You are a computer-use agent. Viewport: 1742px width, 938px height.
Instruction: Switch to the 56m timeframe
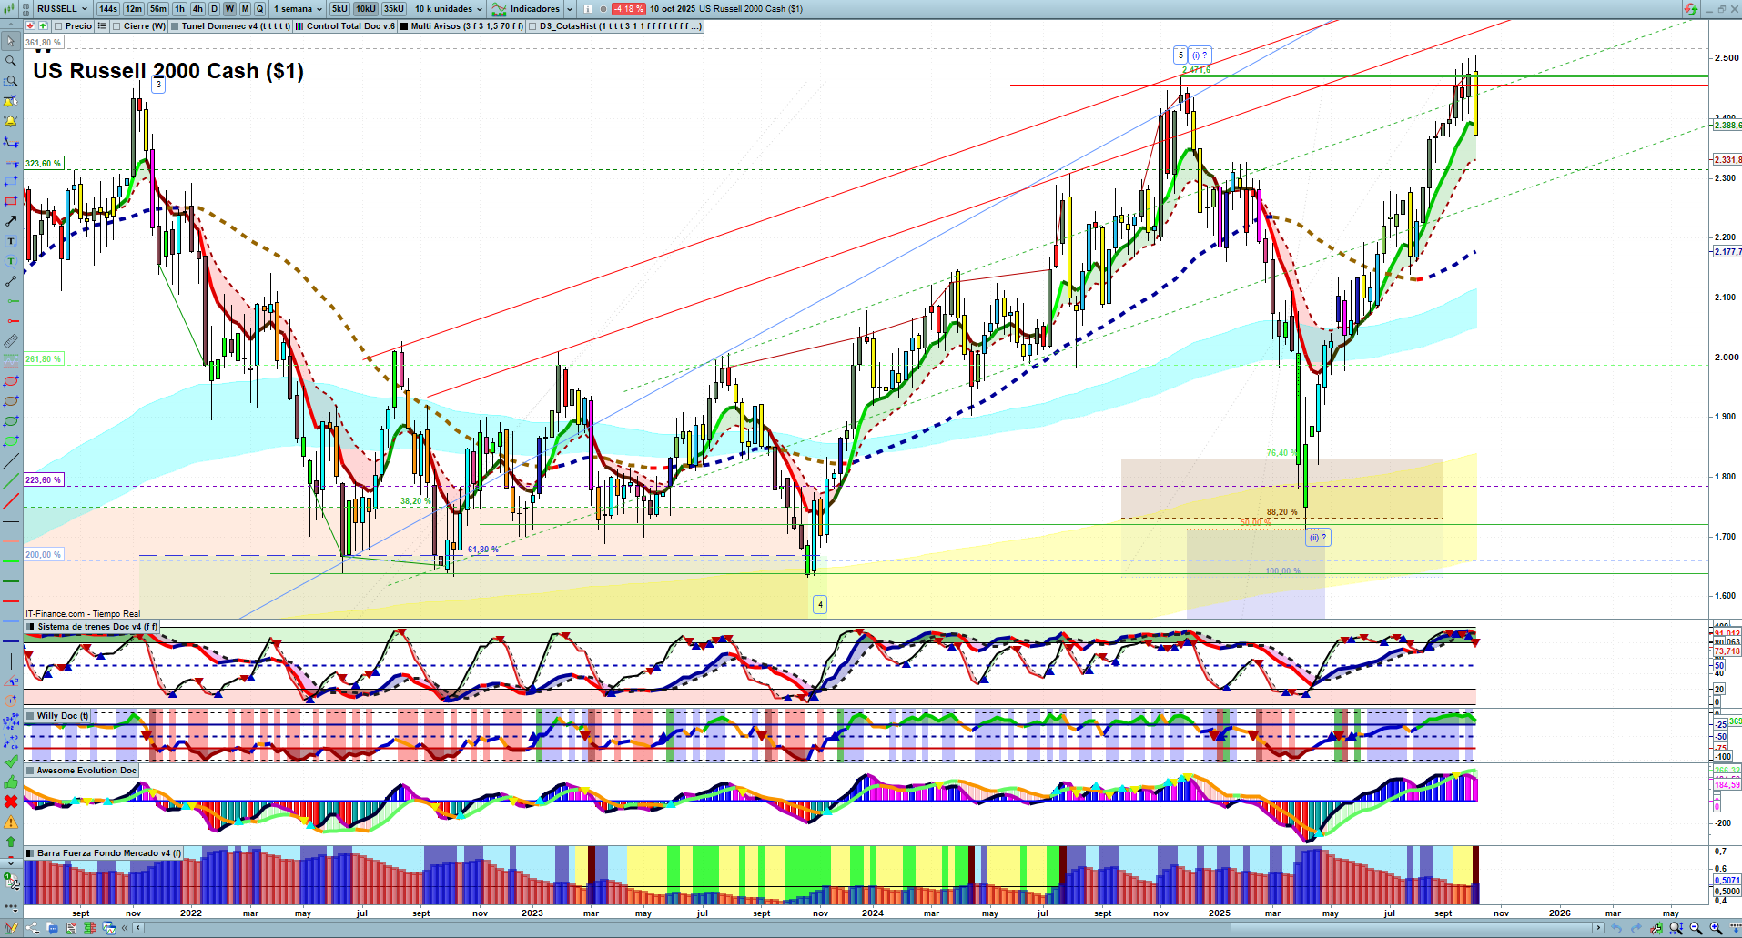158,9
